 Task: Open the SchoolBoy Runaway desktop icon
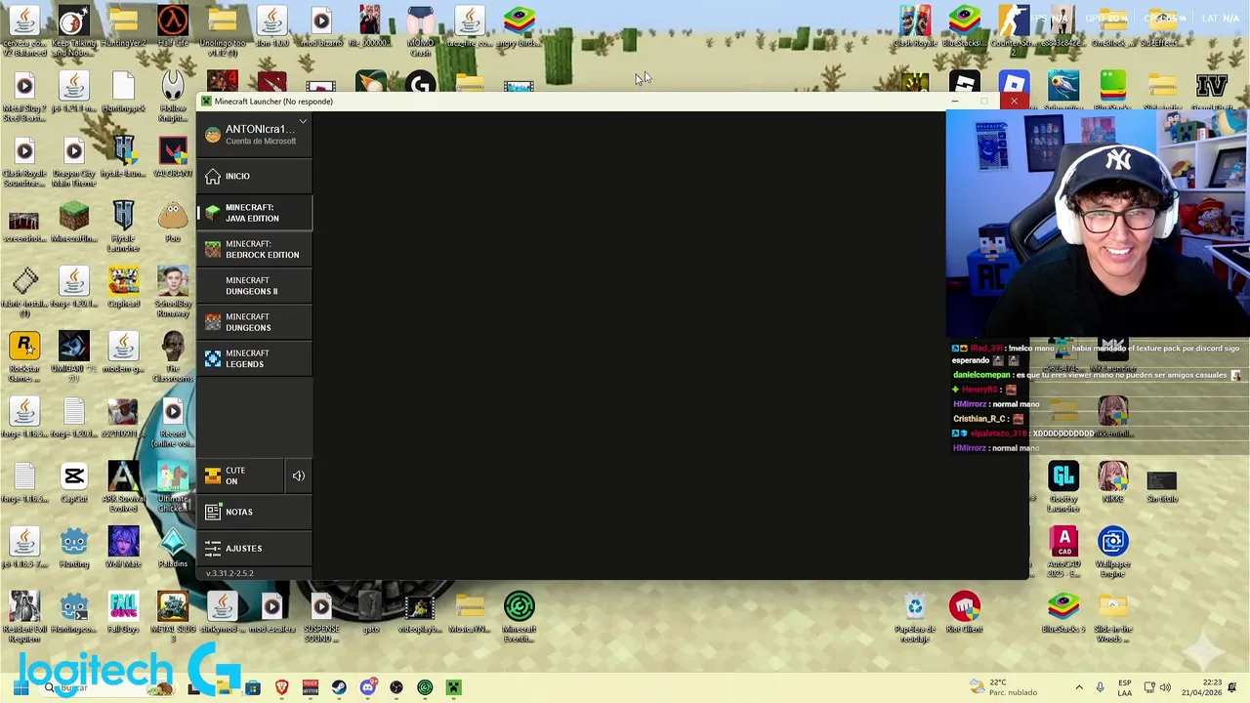[x=173, y=291]
